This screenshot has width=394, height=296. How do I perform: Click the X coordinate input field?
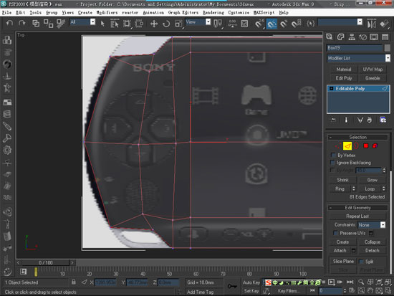(x=105, y=282)
